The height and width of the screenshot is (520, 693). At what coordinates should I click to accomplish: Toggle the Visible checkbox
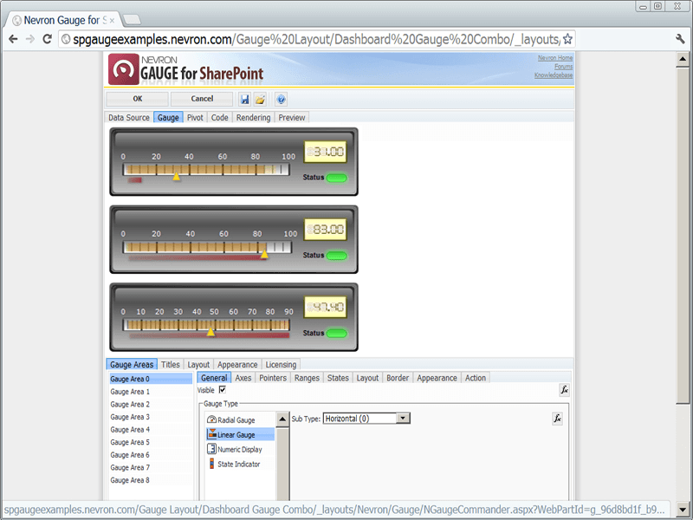(223, 389)
